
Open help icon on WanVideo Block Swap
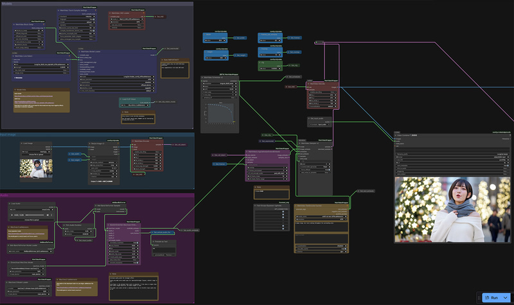pyautogui.click(x=44, y=24)
